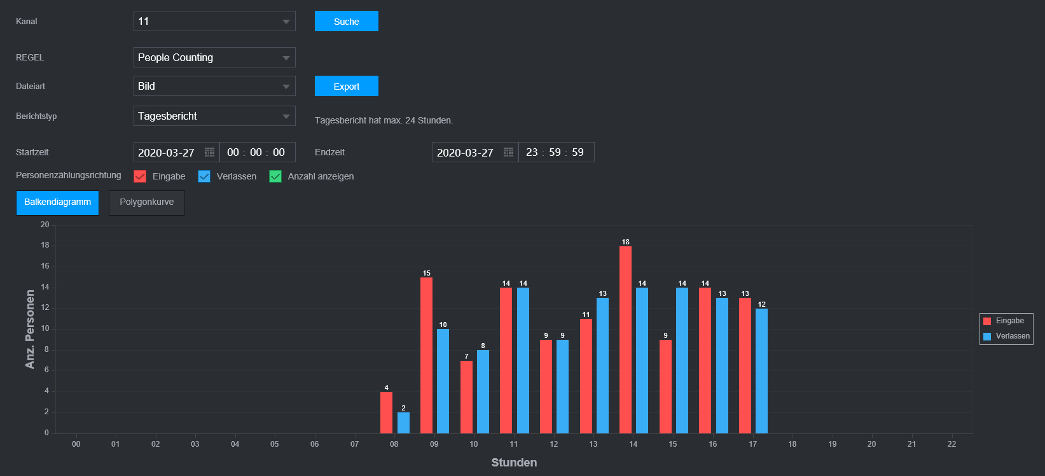1045x476 pixels.
Task: Open the Startzeit calendar picker icon
Action: tap(209, 153)
